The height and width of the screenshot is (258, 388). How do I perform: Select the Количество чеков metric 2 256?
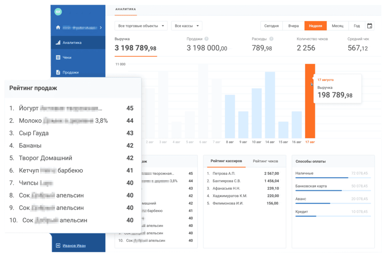(x=312, y=45)
